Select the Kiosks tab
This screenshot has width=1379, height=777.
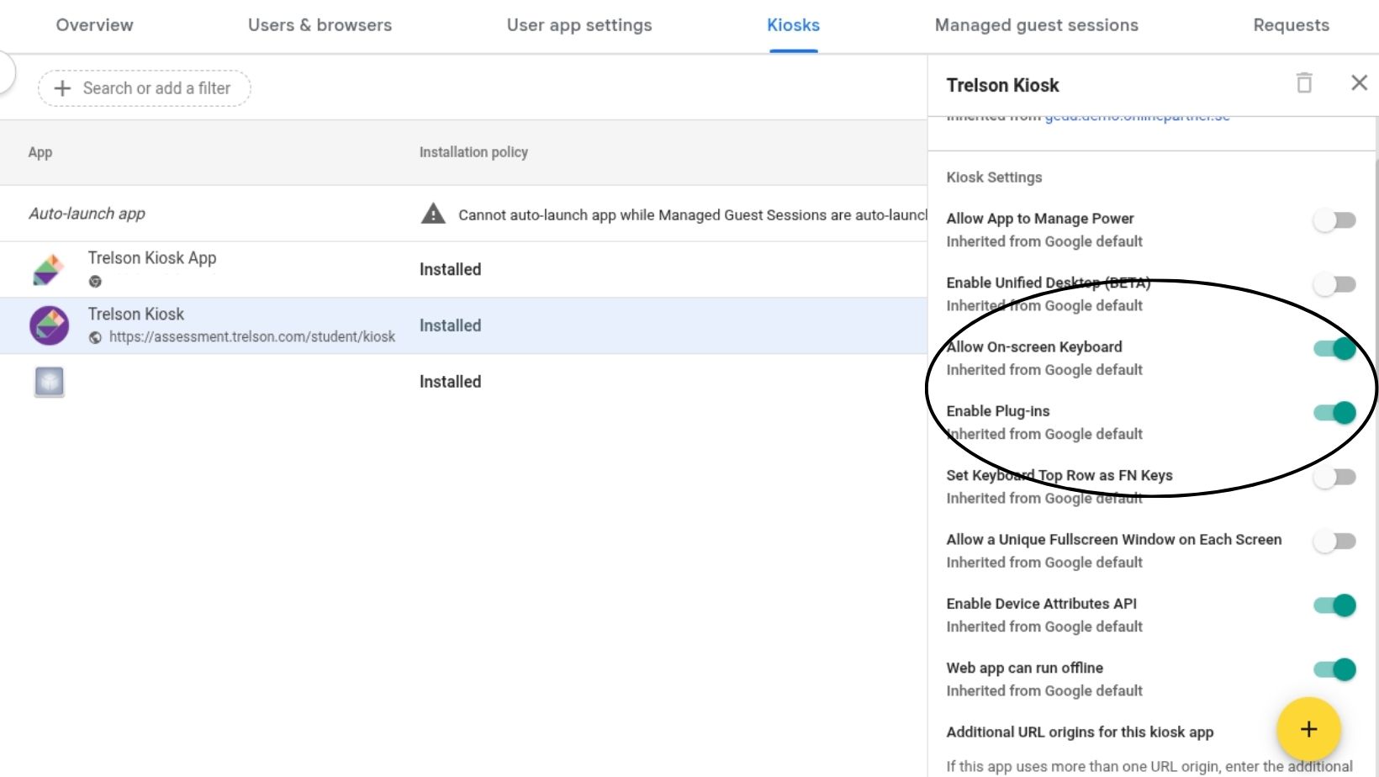click(793, 25)
